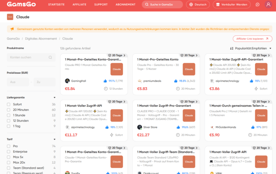The width and height of the screenshot is (276, 174).
Task: Click clock icon on €5.90 card
Action: coord(250,135)
